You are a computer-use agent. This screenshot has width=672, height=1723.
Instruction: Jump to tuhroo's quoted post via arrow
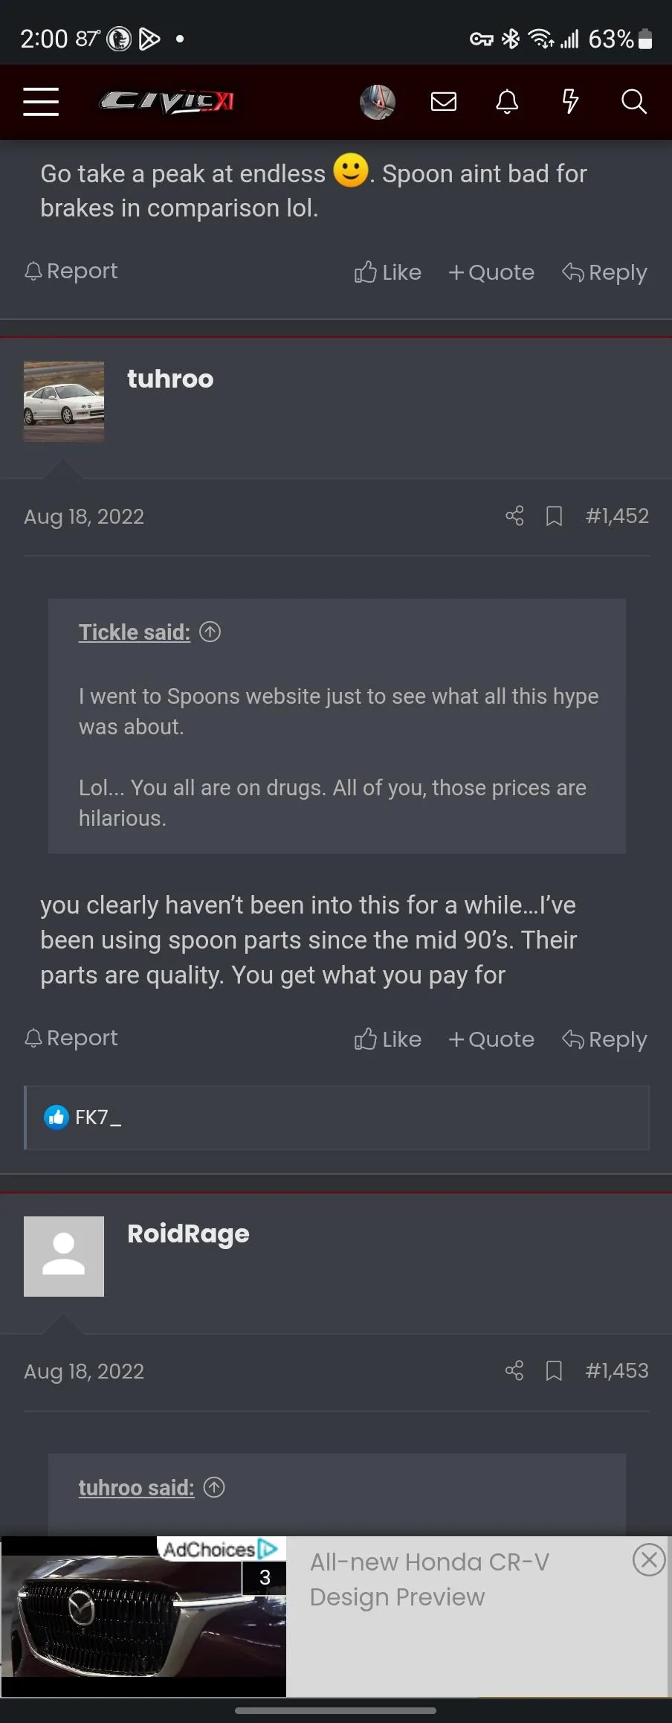(x=214, y=1487)
